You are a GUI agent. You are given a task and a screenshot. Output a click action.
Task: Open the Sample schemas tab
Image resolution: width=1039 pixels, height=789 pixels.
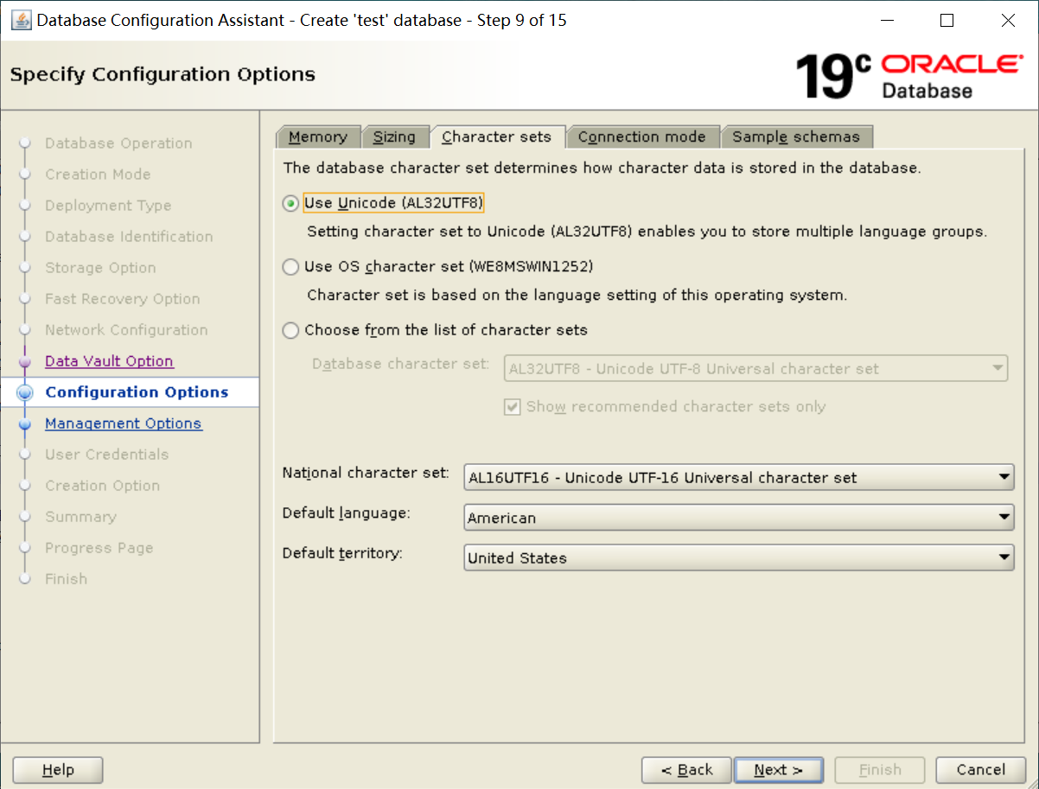pos(796,137)
